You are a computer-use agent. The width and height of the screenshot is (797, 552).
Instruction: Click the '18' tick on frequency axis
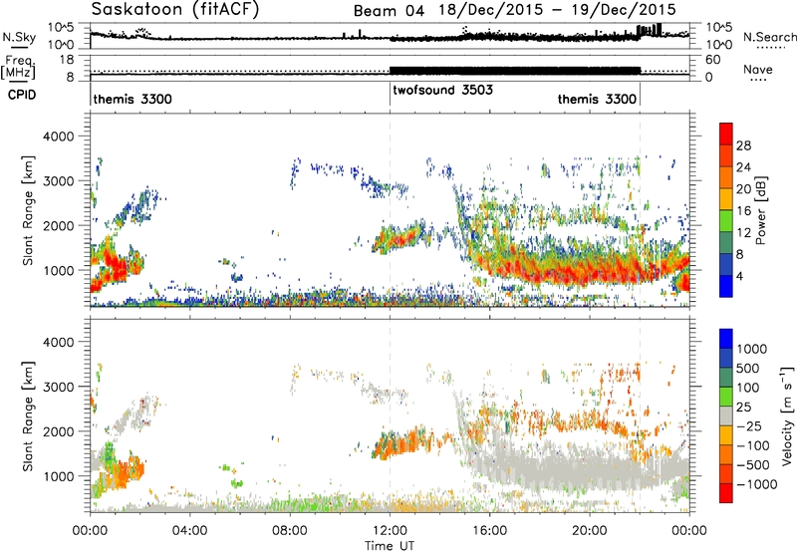[x=67, y=60]
